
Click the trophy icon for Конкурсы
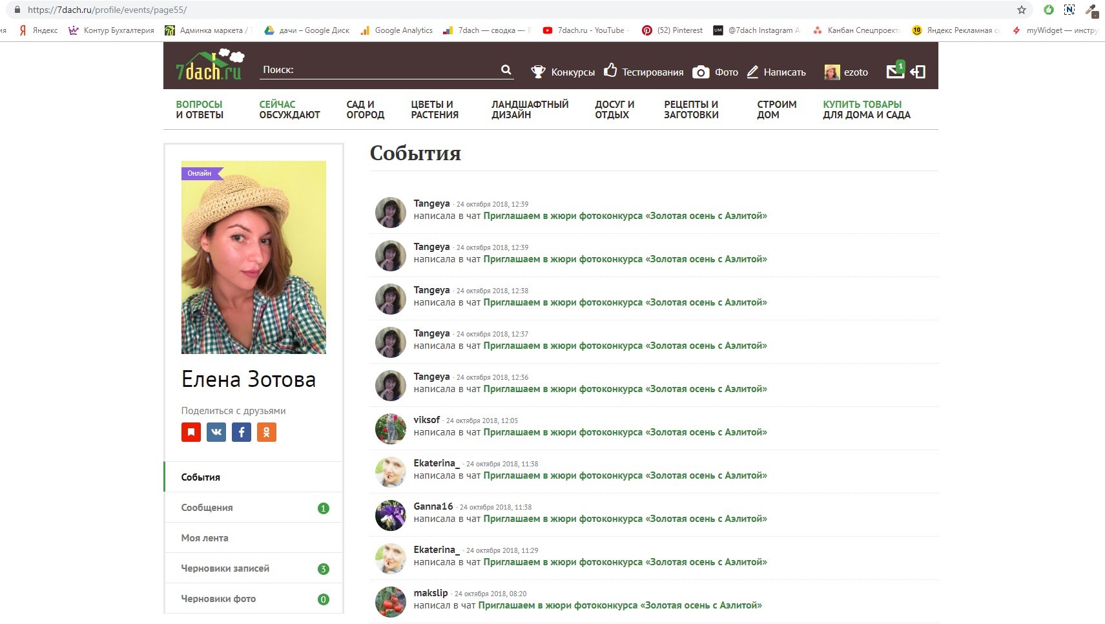click(538, 72)
